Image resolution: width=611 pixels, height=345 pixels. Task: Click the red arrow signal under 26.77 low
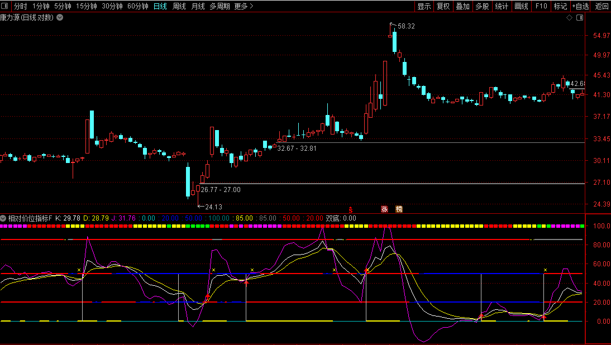point(208,297)
